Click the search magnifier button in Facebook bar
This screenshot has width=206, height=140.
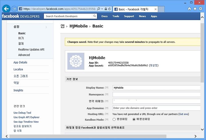coord(95,16)
